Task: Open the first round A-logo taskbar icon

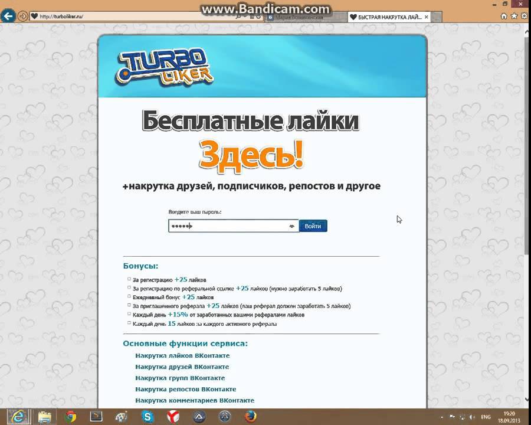Action: point(199,417)
